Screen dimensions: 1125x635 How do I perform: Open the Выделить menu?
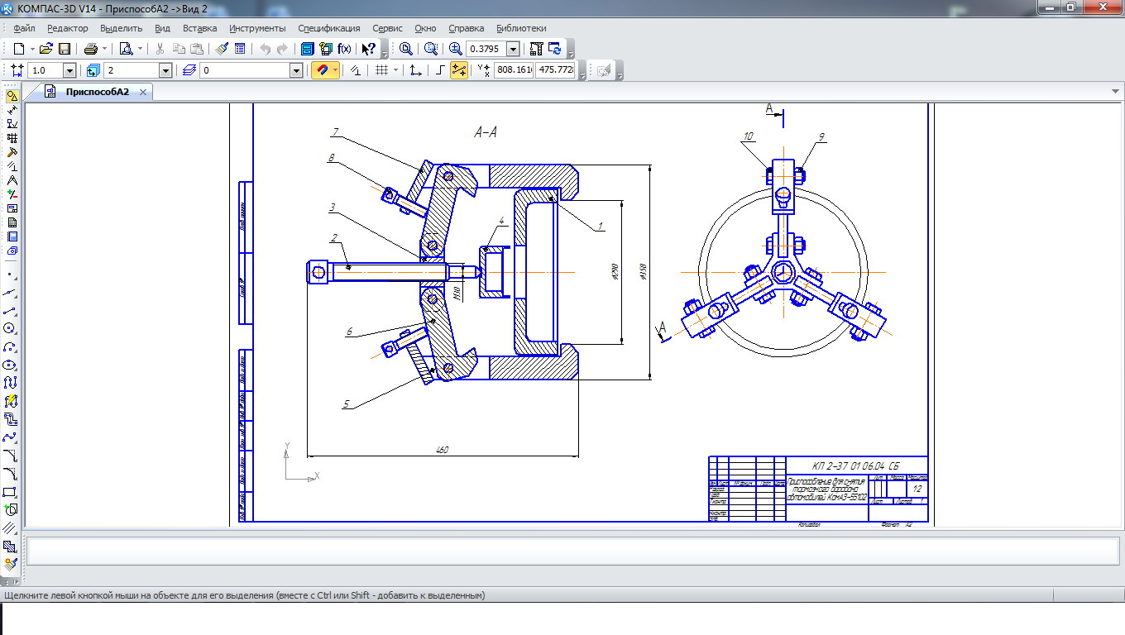122,28
